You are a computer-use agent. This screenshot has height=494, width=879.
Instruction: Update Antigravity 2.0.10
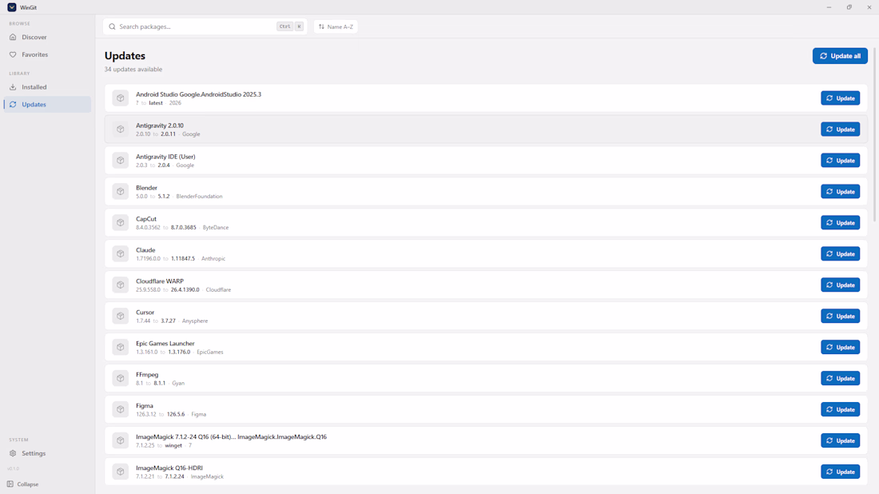coord(841,129)
